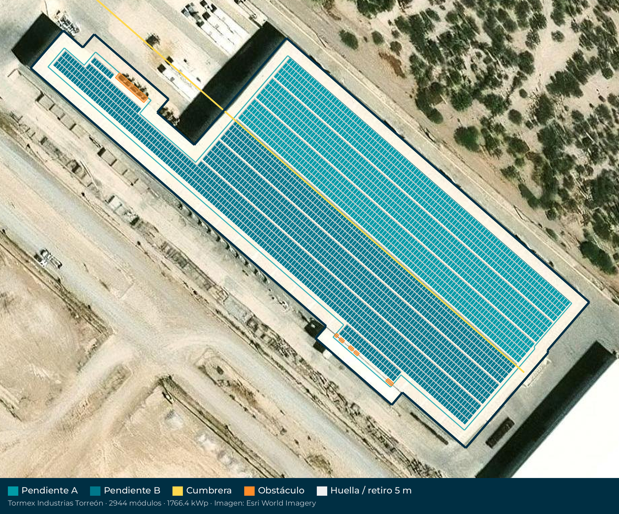Select the 'Huella / retiro 5 m' label
Image resolution: width=619 pixels, height=514 pixels.
click(371, 490)
